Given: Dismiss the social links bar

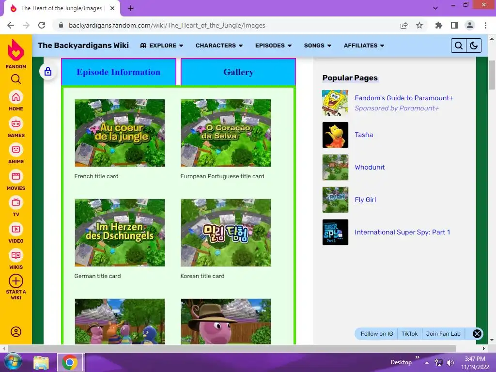Looking at the screenshot, I should coord(477,334).
